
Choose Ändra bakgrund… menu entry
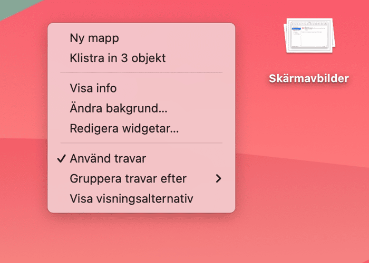click(x=119, y=108)
